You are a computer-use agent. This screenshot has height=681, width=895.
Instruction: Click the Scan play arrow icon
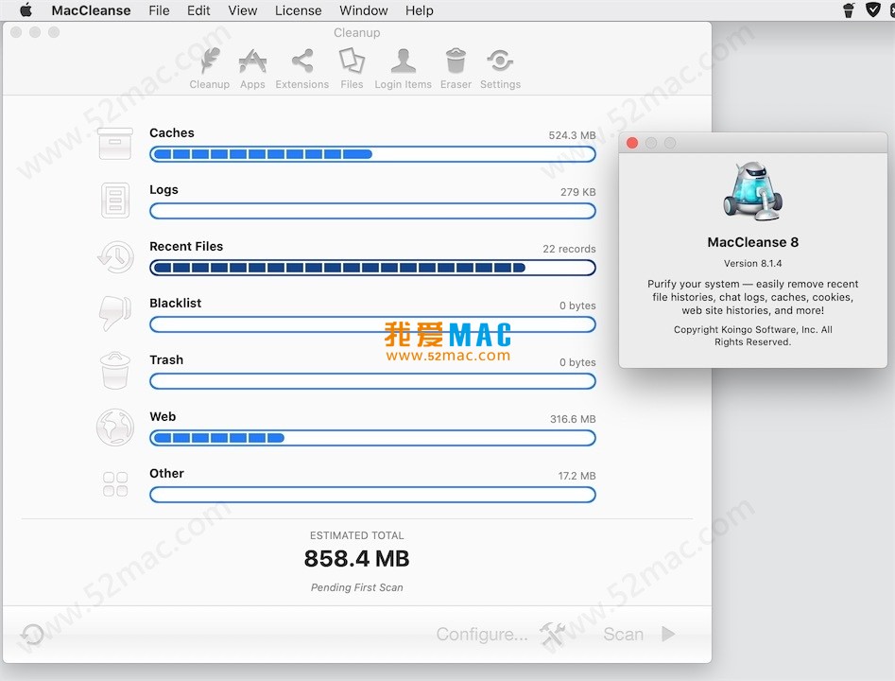click(x=668, y=634)
